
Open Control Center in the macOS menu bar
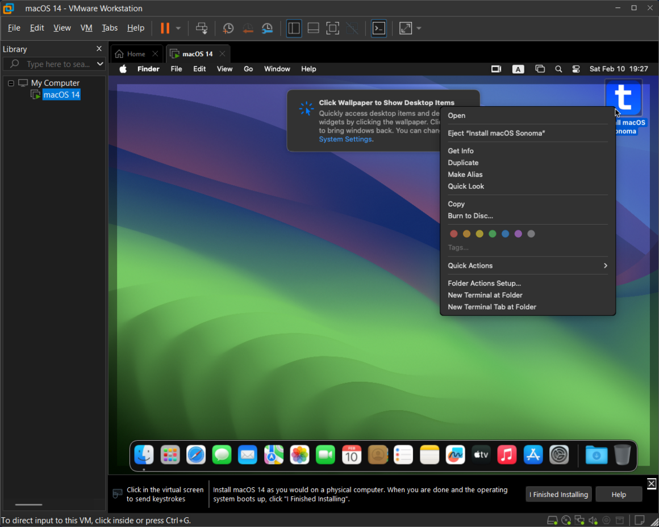point(576,69)
